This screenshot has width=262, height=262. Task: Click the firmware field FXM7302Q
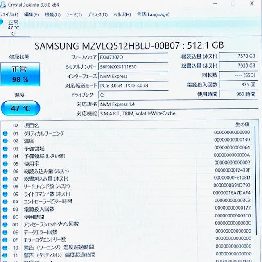(133, 57)
